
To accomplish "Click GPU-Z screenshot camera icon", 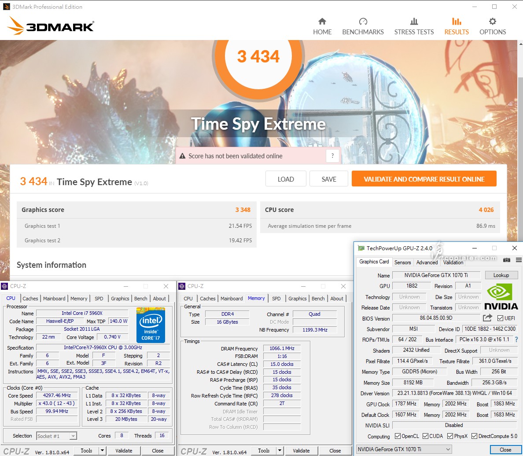I will coord(507,260).
